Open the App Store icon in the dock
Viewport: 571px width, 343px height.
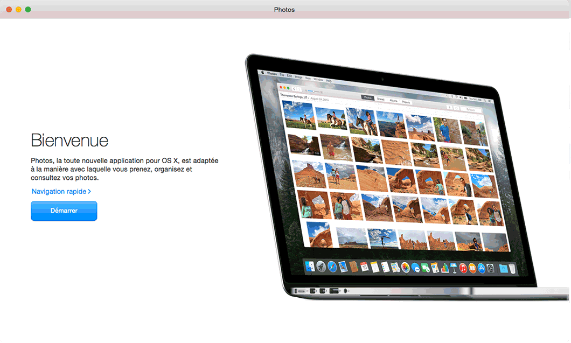(x=481, y=268)
